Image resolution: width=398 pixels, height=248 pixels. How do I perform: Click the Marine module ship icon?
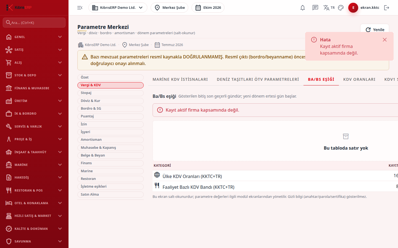click(x=9, y=165)
